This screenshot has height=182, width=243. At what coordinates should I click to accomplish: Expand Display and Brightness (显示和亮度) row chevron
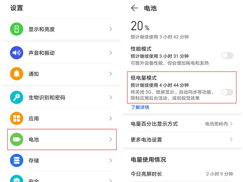tap(111, 29)
